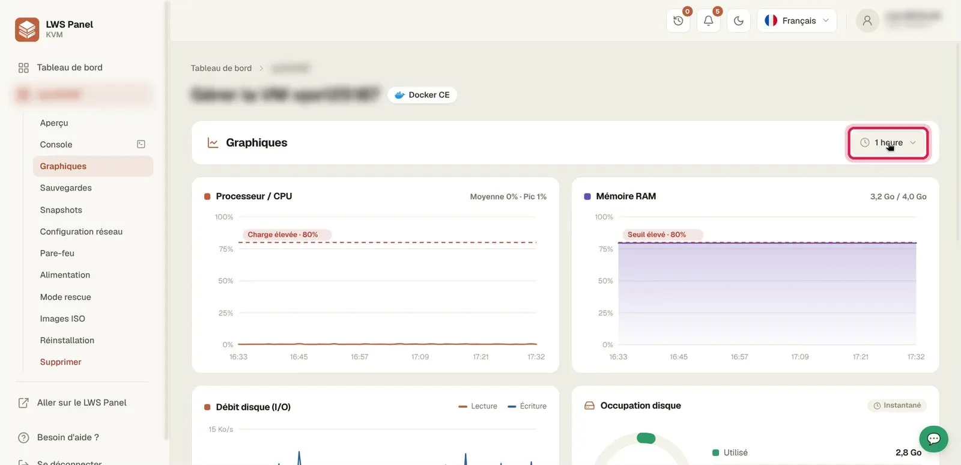The height and width of the screenshot is (465, 961).
Task: Open Snapshots in the sidebar
Action: (61, 210)
